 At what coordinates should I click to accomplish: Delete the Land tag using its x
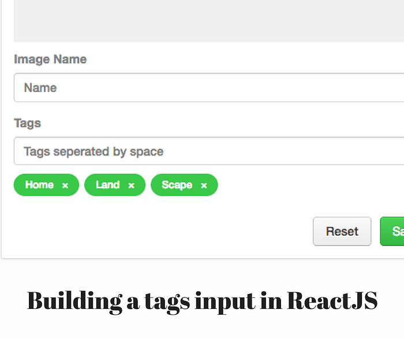pos(132,185)
